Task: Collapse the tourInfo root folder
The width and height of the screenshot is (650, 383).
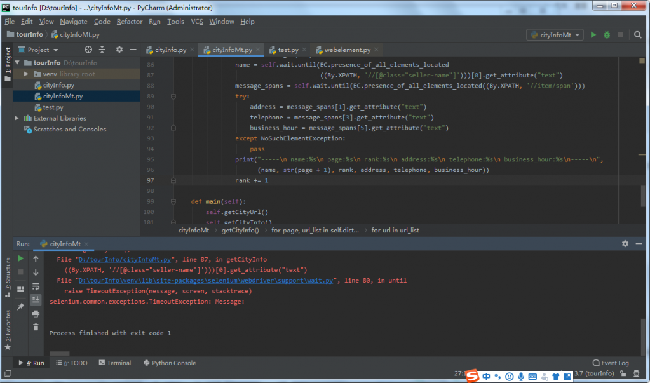Action: tap(17, 63)
